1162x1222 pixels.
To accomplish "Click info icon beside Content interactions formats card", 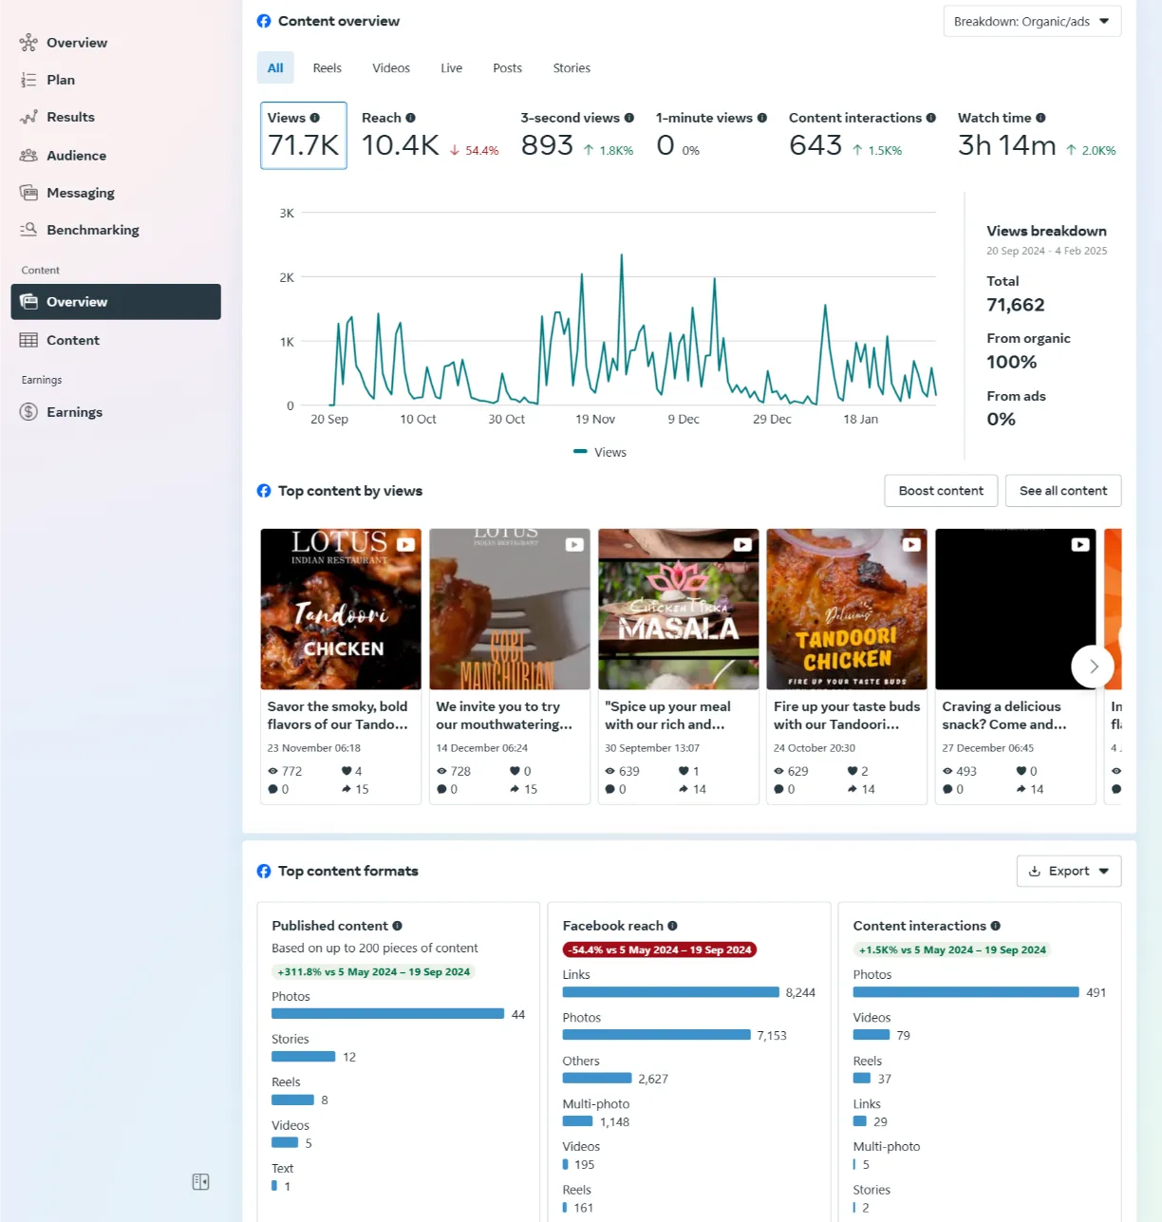I will [x=996, y=926].
